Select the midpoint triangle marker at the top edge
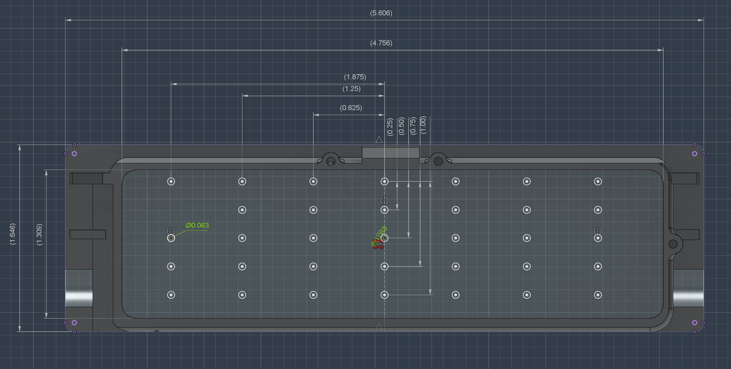 (379, 140)
